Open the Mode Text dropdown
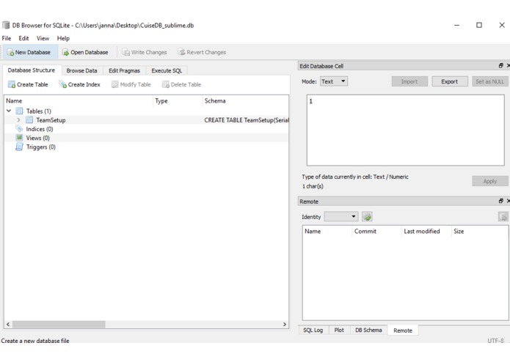510x362 pixels. point(334,81)
